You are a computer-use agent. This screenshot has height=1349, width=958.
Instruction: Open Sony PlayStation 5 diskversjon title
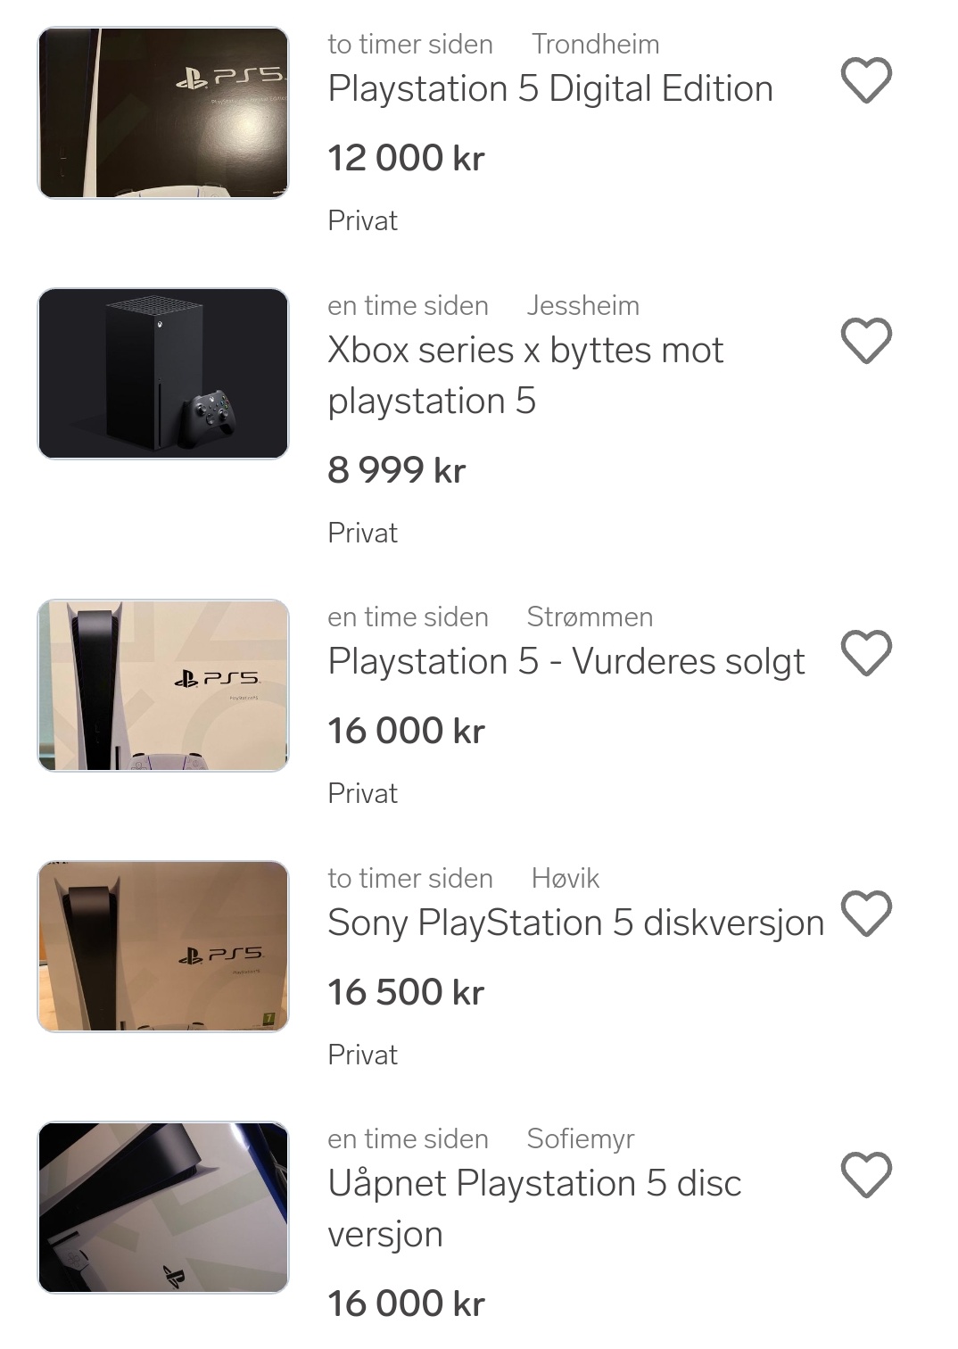point(575,923)
